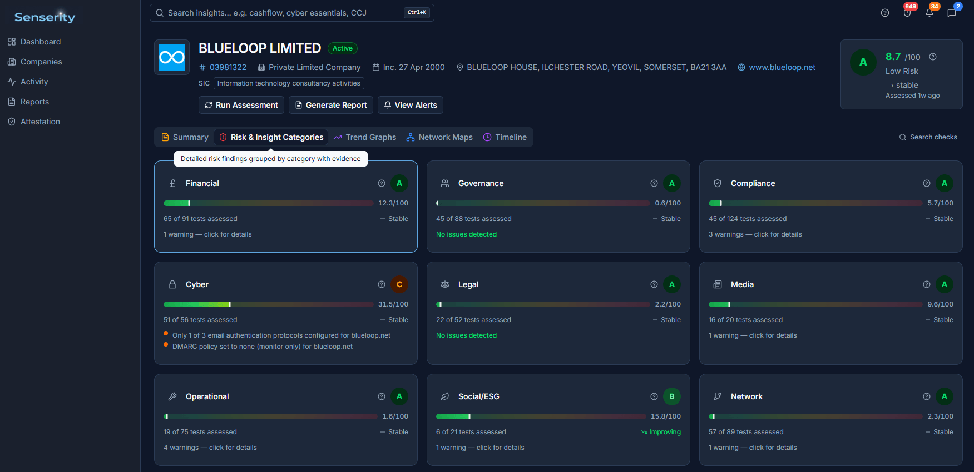Select Risk & Insight Categories tab
The width and height of the screenshot is (974, 472).
[x=271, y=137]
